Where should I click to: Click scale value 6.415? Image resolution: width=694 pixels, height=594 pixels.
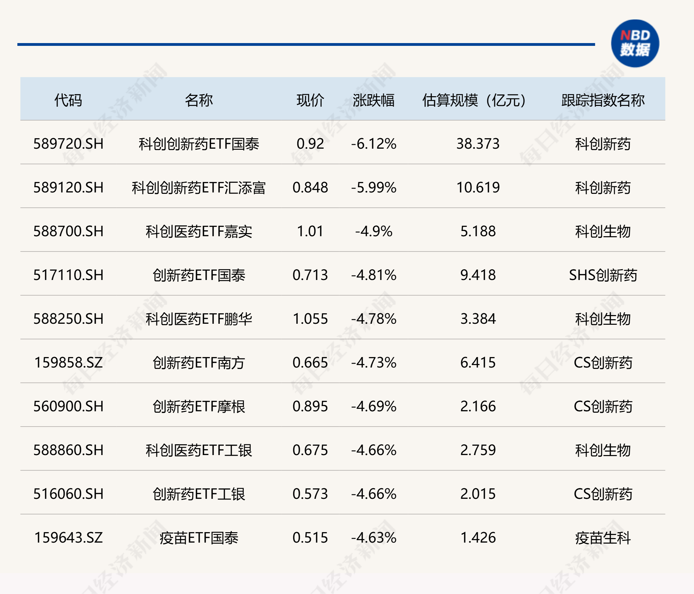(478, 362)
